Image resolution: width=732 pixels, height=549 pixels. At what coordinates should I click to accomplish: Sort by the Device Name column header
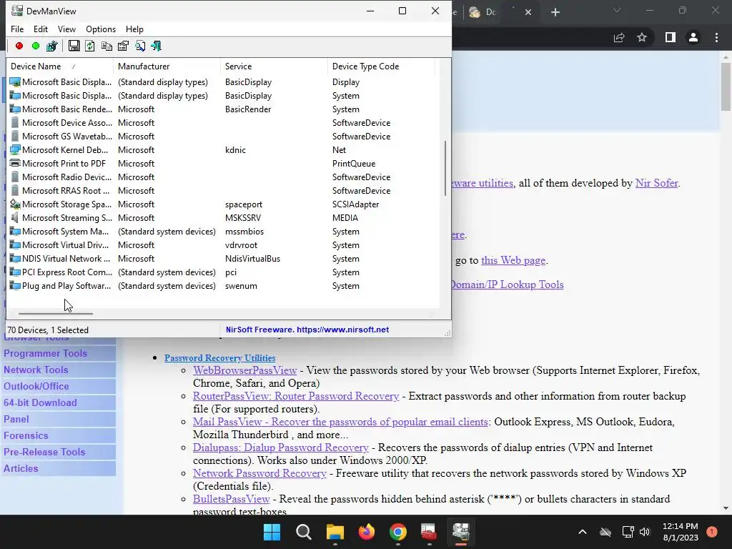point(60,66)
